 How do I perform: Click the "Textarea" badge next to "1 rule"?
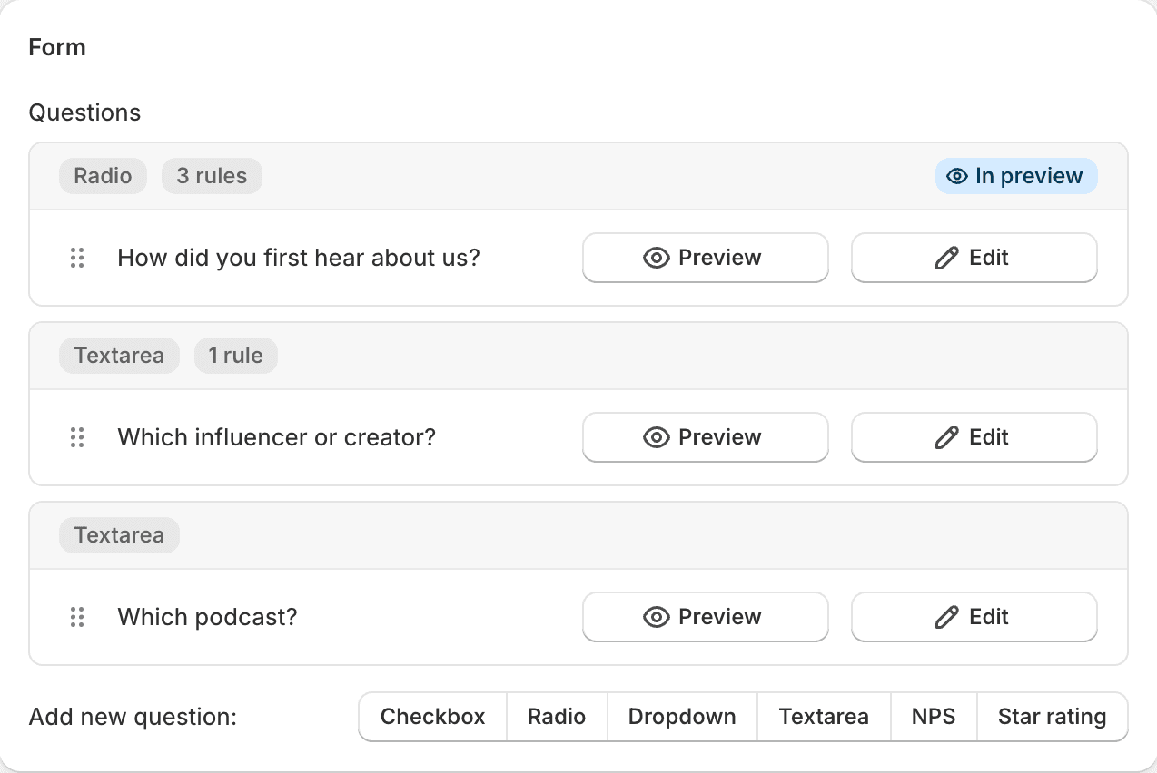[119, 356]
